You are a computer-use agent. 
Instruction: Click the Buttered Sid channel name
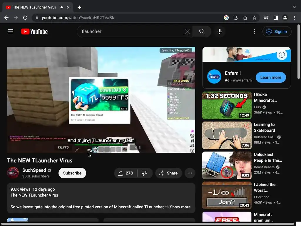[x=265, y=137]
